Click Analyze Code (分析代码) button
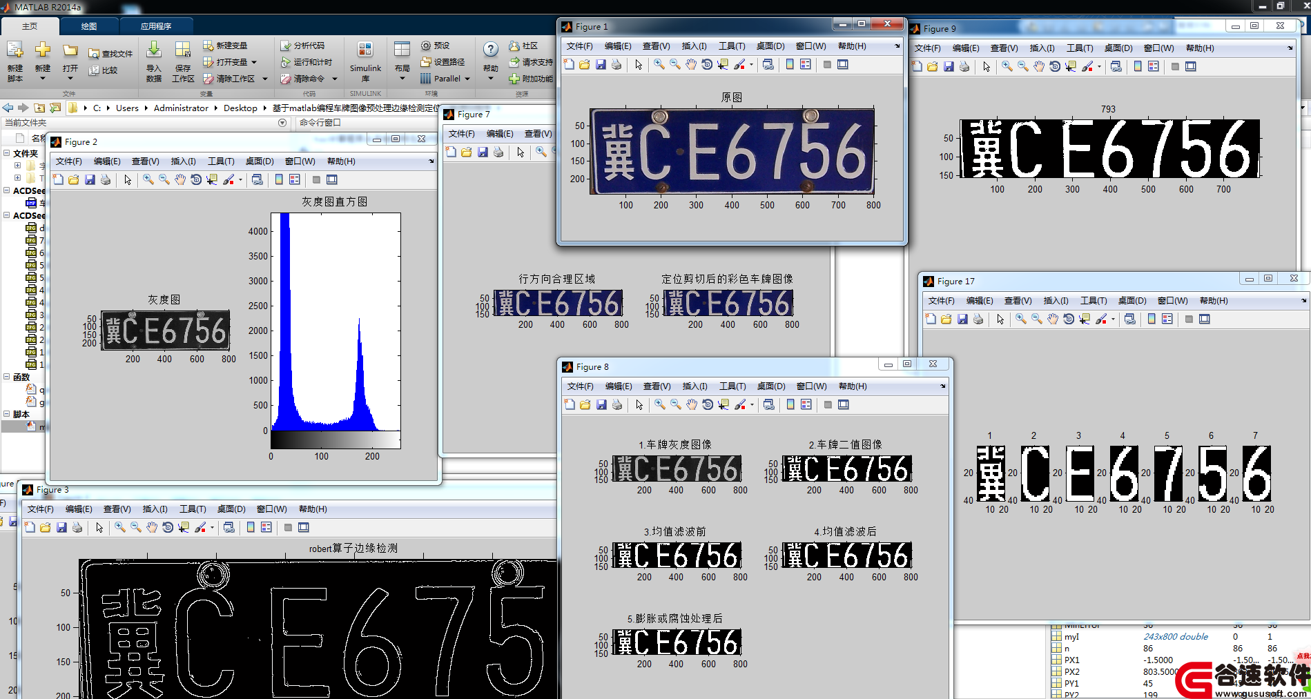1311x699 pixels. (x=302, y=46)
